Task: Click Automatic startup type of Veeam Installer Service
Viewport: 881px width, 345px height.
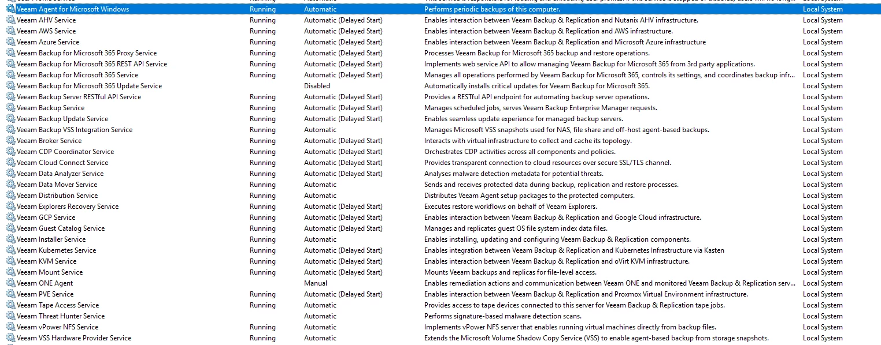Action: (320, 239)
